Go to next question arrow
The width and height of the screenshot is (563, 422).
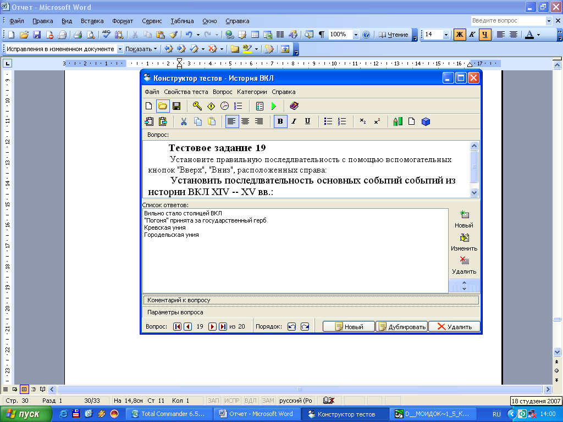click(213, 326)
